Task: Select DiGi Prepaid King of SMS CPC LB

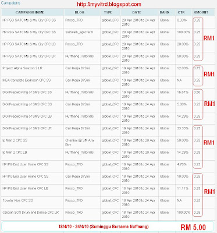Action: (x=27, y=116)
